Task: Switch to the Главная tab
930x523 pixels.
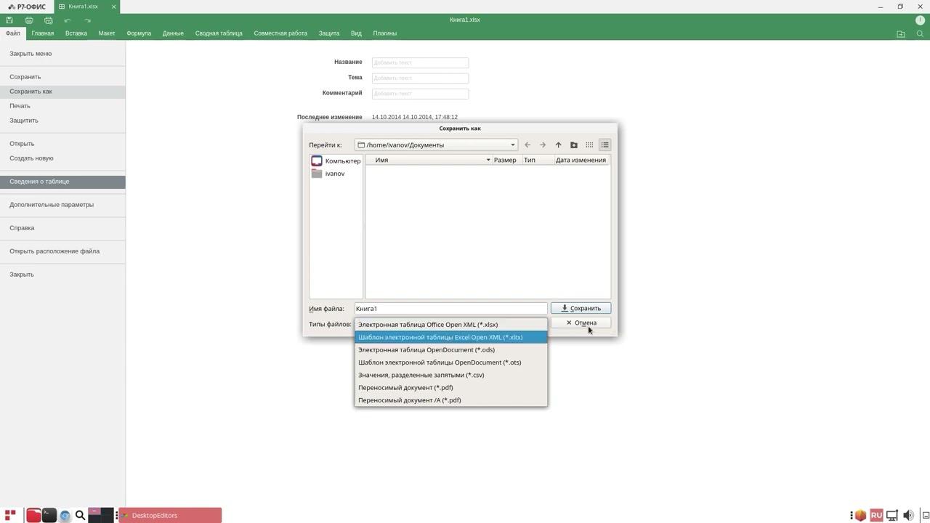Action: click(x=43, y=33)
